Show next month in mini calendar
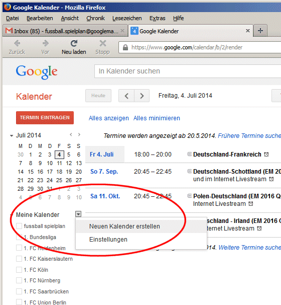Viewport: 281px width, 305px height. click(79, 134)
